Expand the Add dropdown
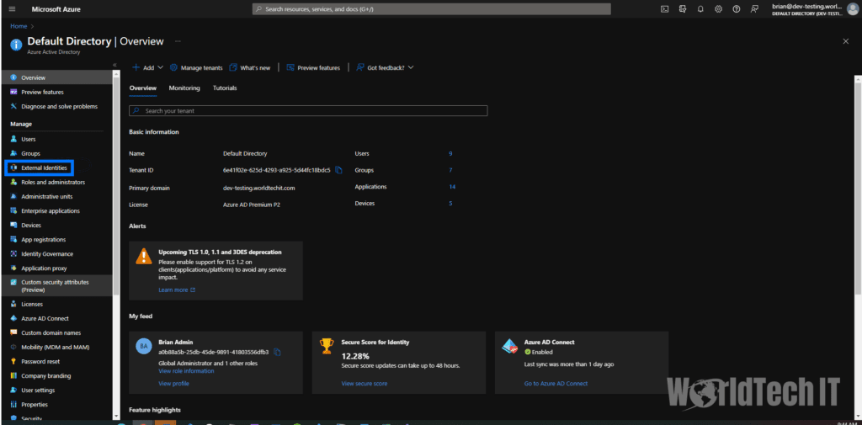The image size is (862, 425). (x=148, y=67)
